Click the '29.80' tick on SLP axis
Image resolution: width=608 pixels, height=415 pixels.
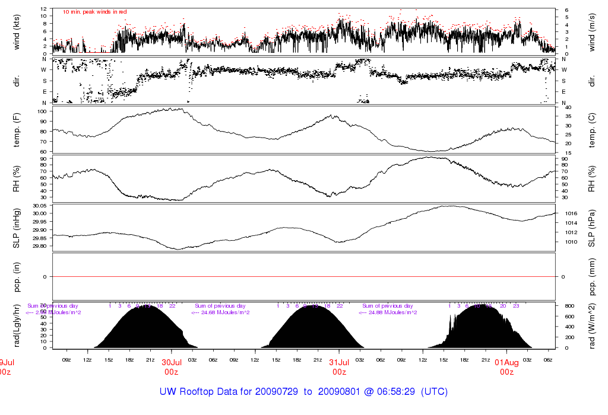click(40, 246)
